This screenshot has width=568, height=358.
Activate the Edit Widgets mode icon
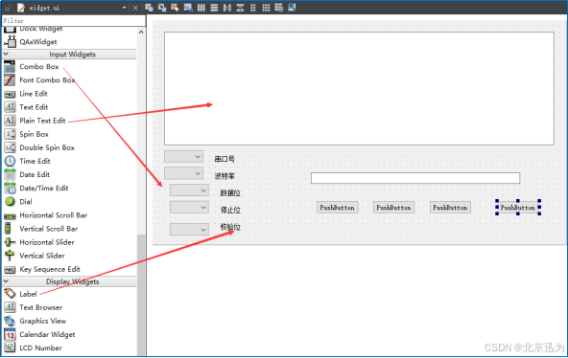point(149,8)
